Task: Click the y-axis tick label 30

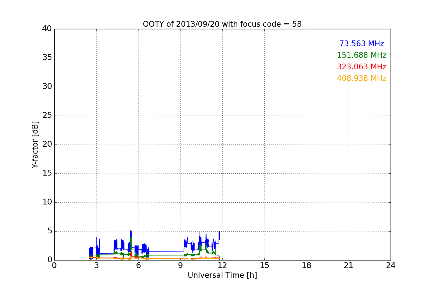Action: click(47, 87)
